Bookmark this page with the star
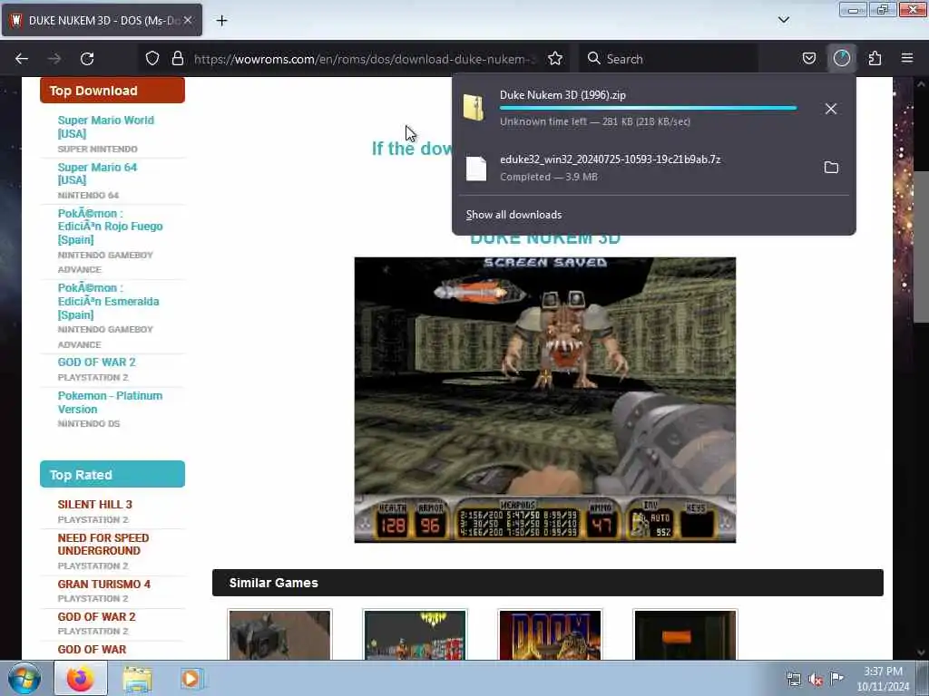 pyautogui.click(x=555, y=59)
